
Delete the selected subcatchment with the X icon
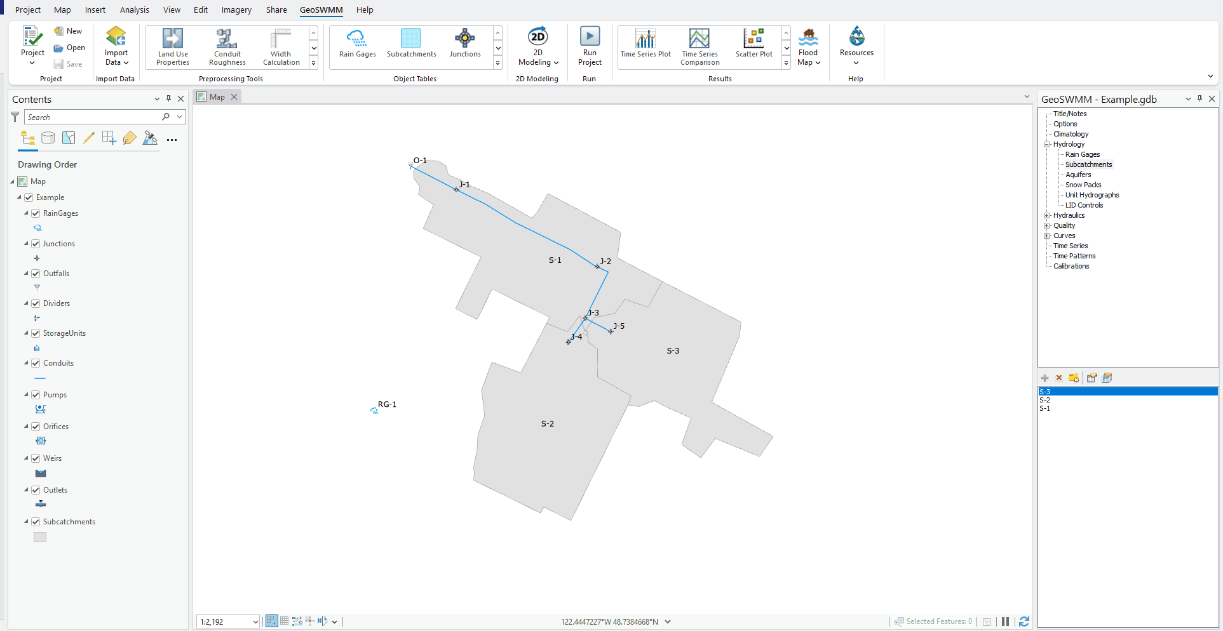click(x=1059, y=378)
